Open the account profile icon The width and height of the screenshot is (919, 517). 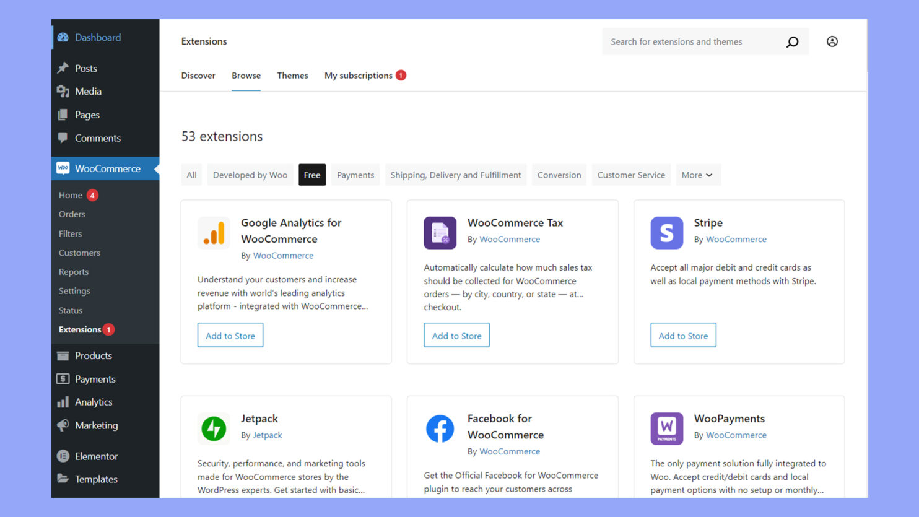point(832,41)
